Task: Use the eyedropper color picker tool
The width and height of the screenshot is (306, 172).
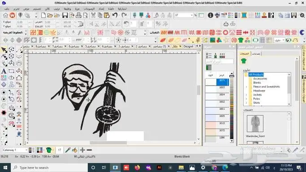Action: [x=68, y=150]
